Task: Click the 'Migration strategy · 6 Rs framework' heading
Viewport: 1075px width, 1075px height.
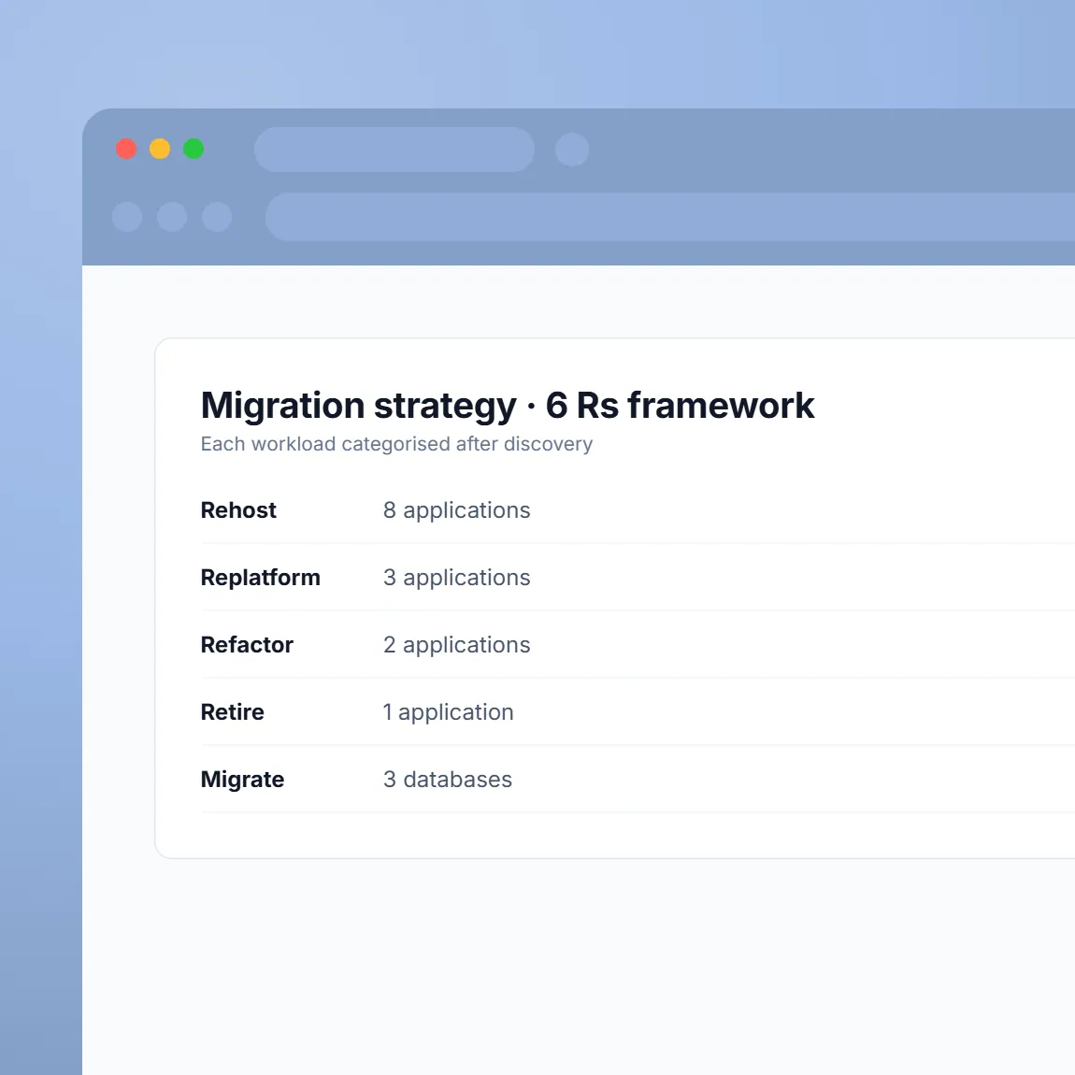Action: [x=508, y=405]
